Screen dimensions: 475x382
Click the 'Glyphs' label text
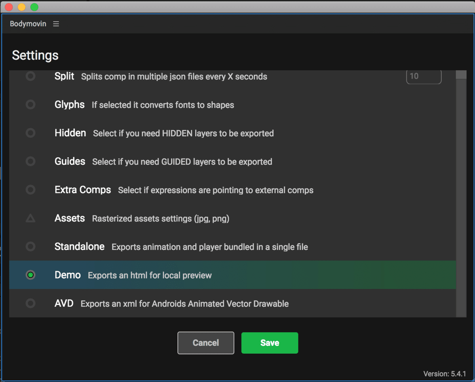pos(70,105)
